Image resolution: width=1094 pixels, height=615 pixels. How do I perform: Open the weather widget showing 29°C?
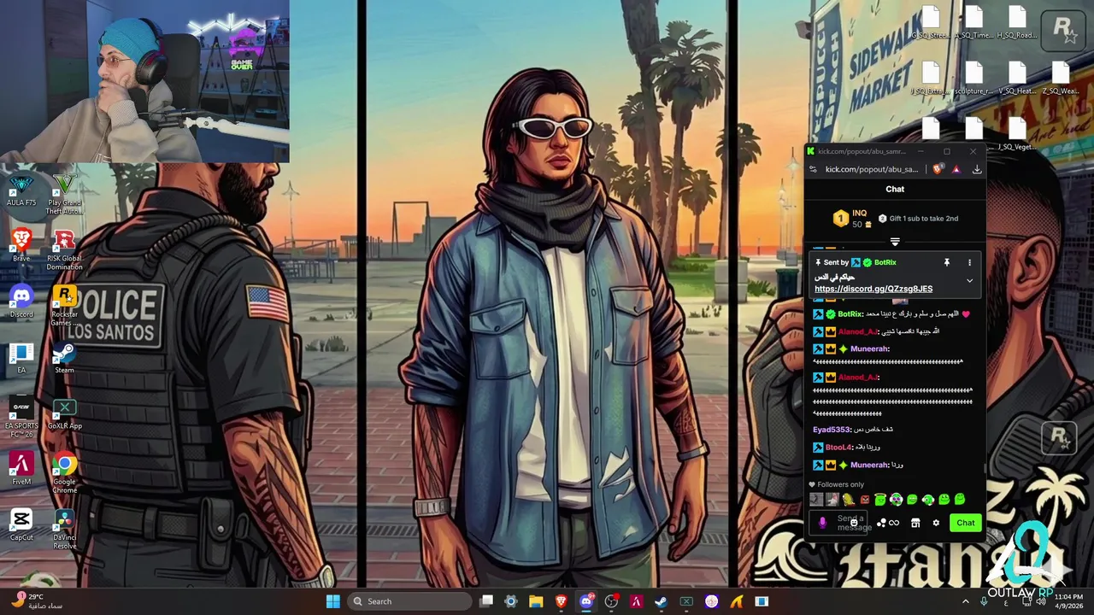click(38, 601)
